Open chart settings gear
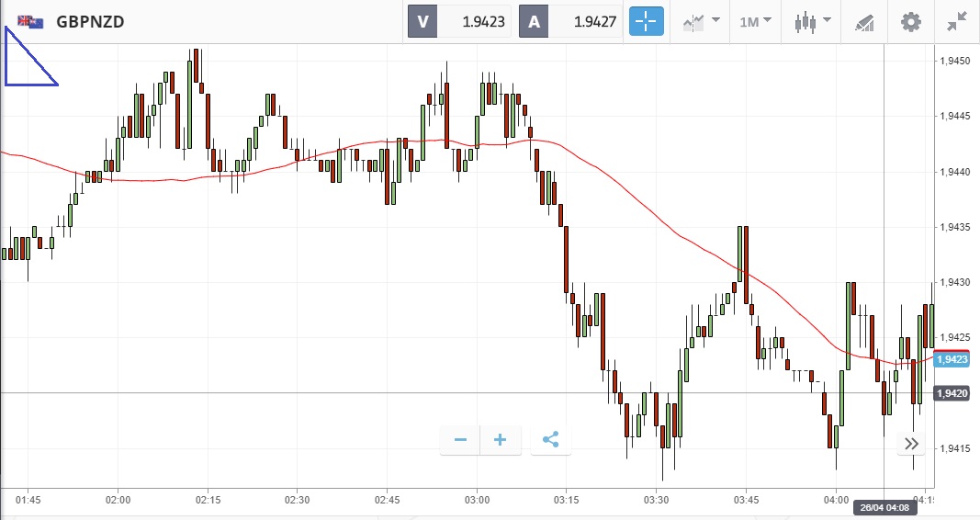The width and height of the screenshot is (980, 520). pyautogui.click(x=910, y=21)
